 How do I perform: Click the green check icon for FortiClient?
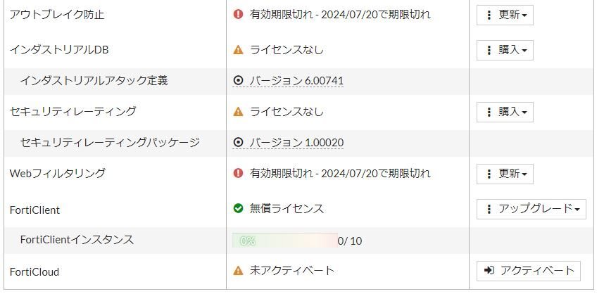pos(239,208)
